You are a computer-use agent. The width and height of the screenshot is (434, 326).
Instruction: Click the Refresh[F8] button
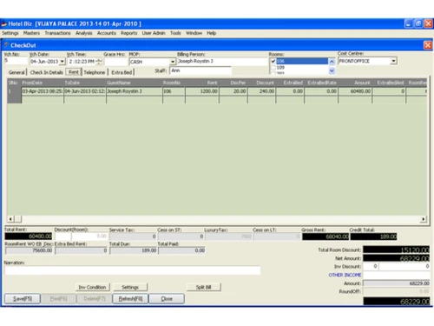130,299
